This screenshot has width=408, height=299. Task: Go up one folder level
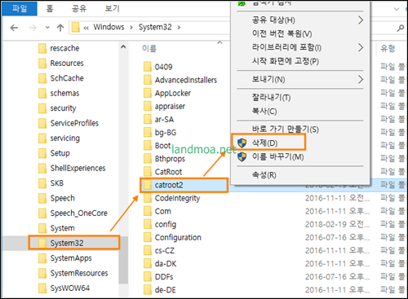60,28
